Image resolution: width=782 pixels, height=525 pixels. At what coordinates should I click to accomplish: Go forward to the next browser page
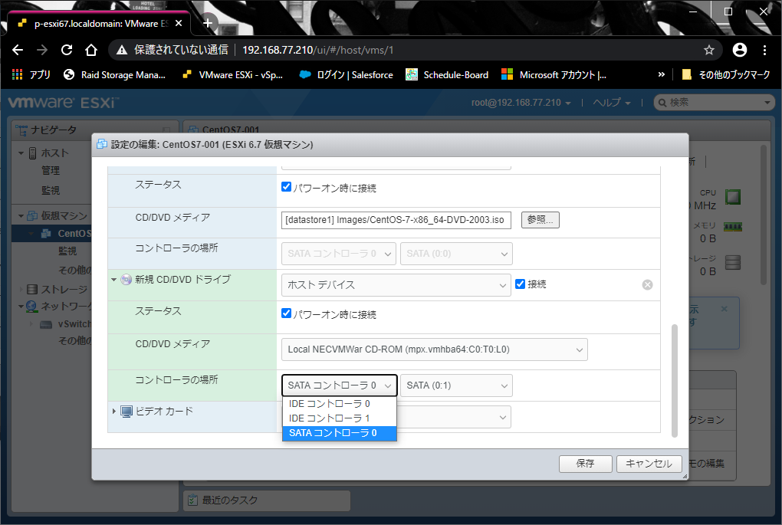[42, 50]
